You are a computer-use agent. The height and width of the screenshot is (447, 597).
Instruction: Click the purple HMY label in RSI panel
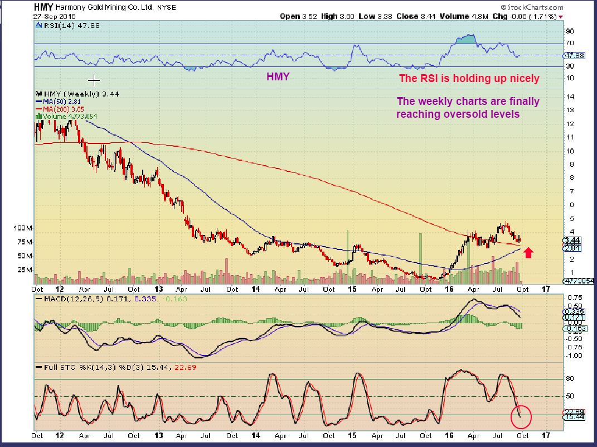[x=278, y=76]
